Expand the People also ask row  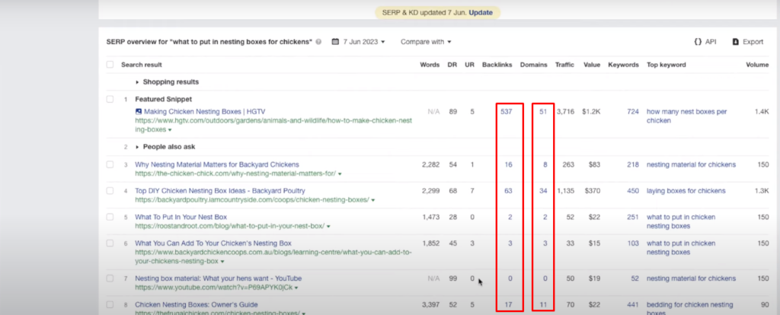pyautogui.click(x=165, y=147)
